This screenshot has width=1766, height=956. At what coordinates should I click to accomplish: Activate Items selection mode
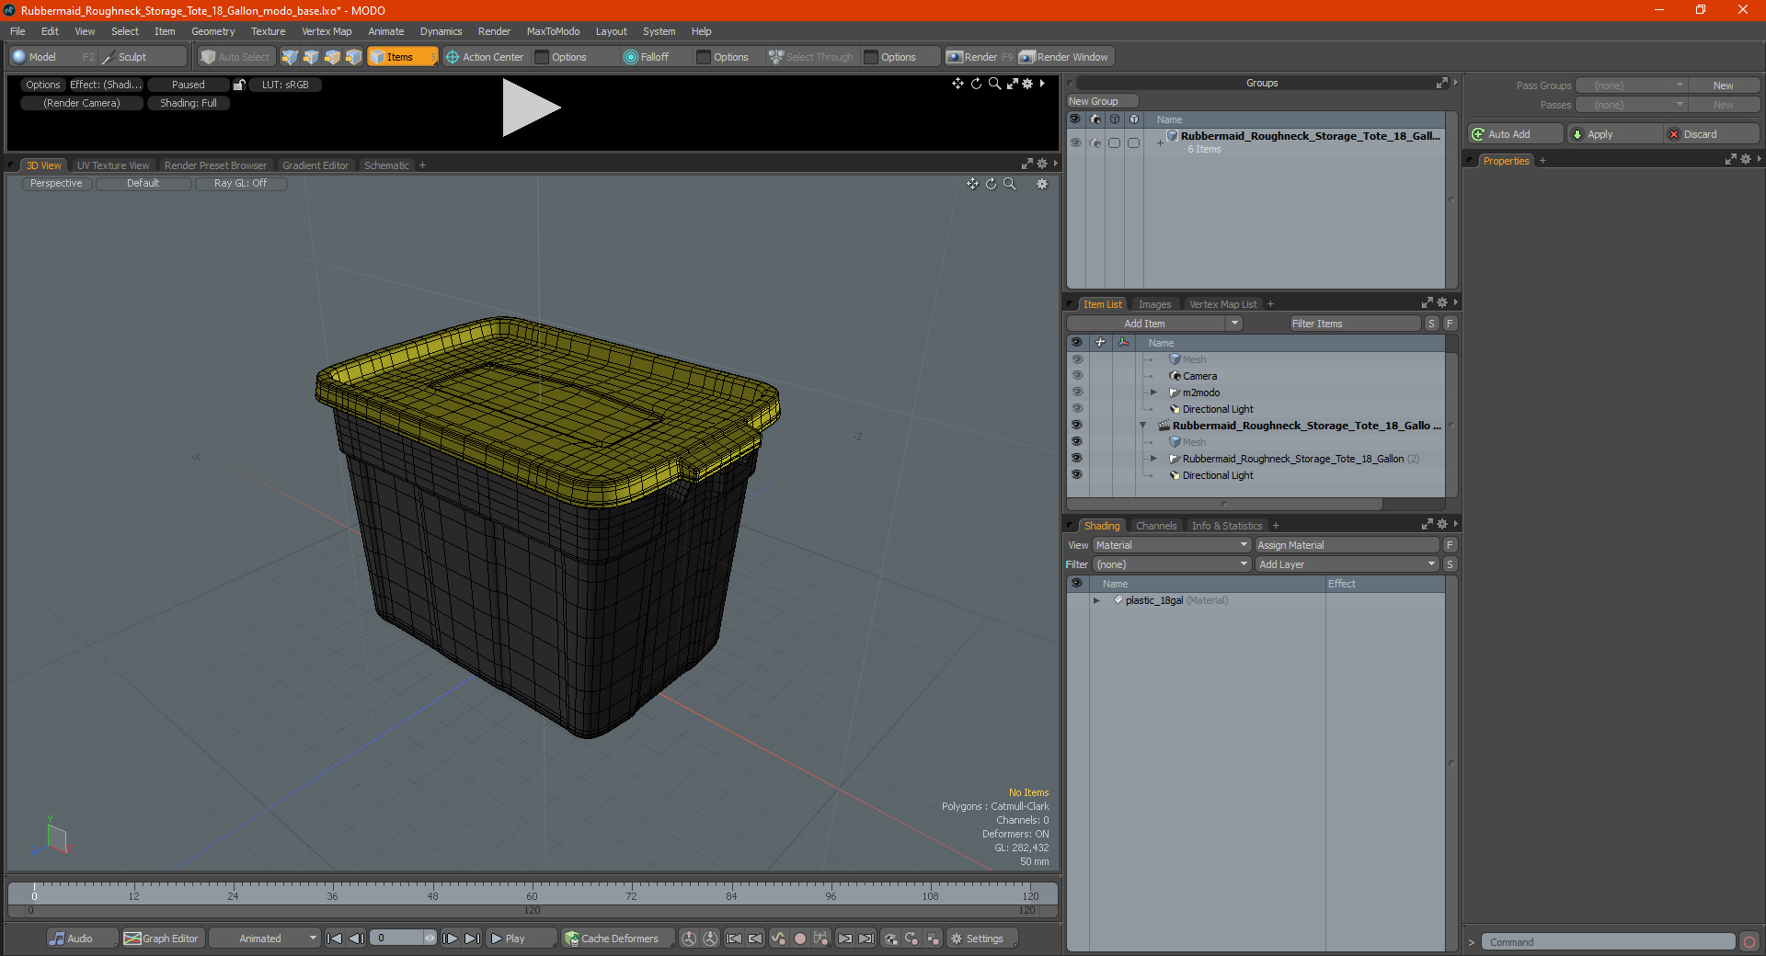402,57
